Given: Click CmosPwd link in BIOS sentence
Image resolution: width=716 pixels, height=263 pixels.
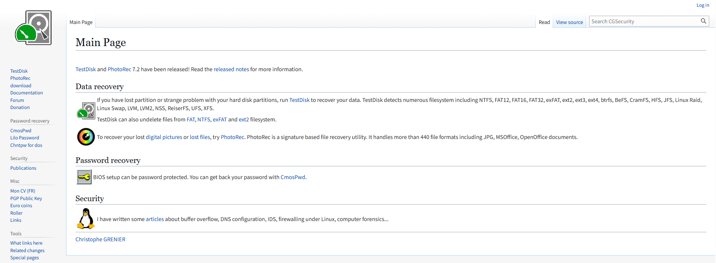Looking at the screenshot, I should coord(293,177).
